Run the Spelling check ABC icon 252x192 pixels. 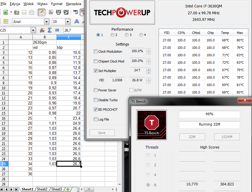tap(76, 12)
